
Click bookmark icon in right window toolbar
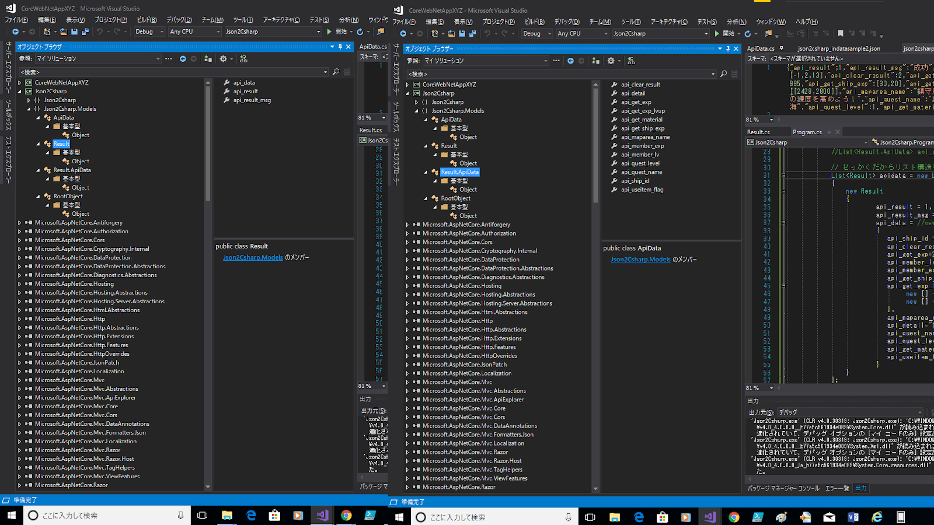840,33
